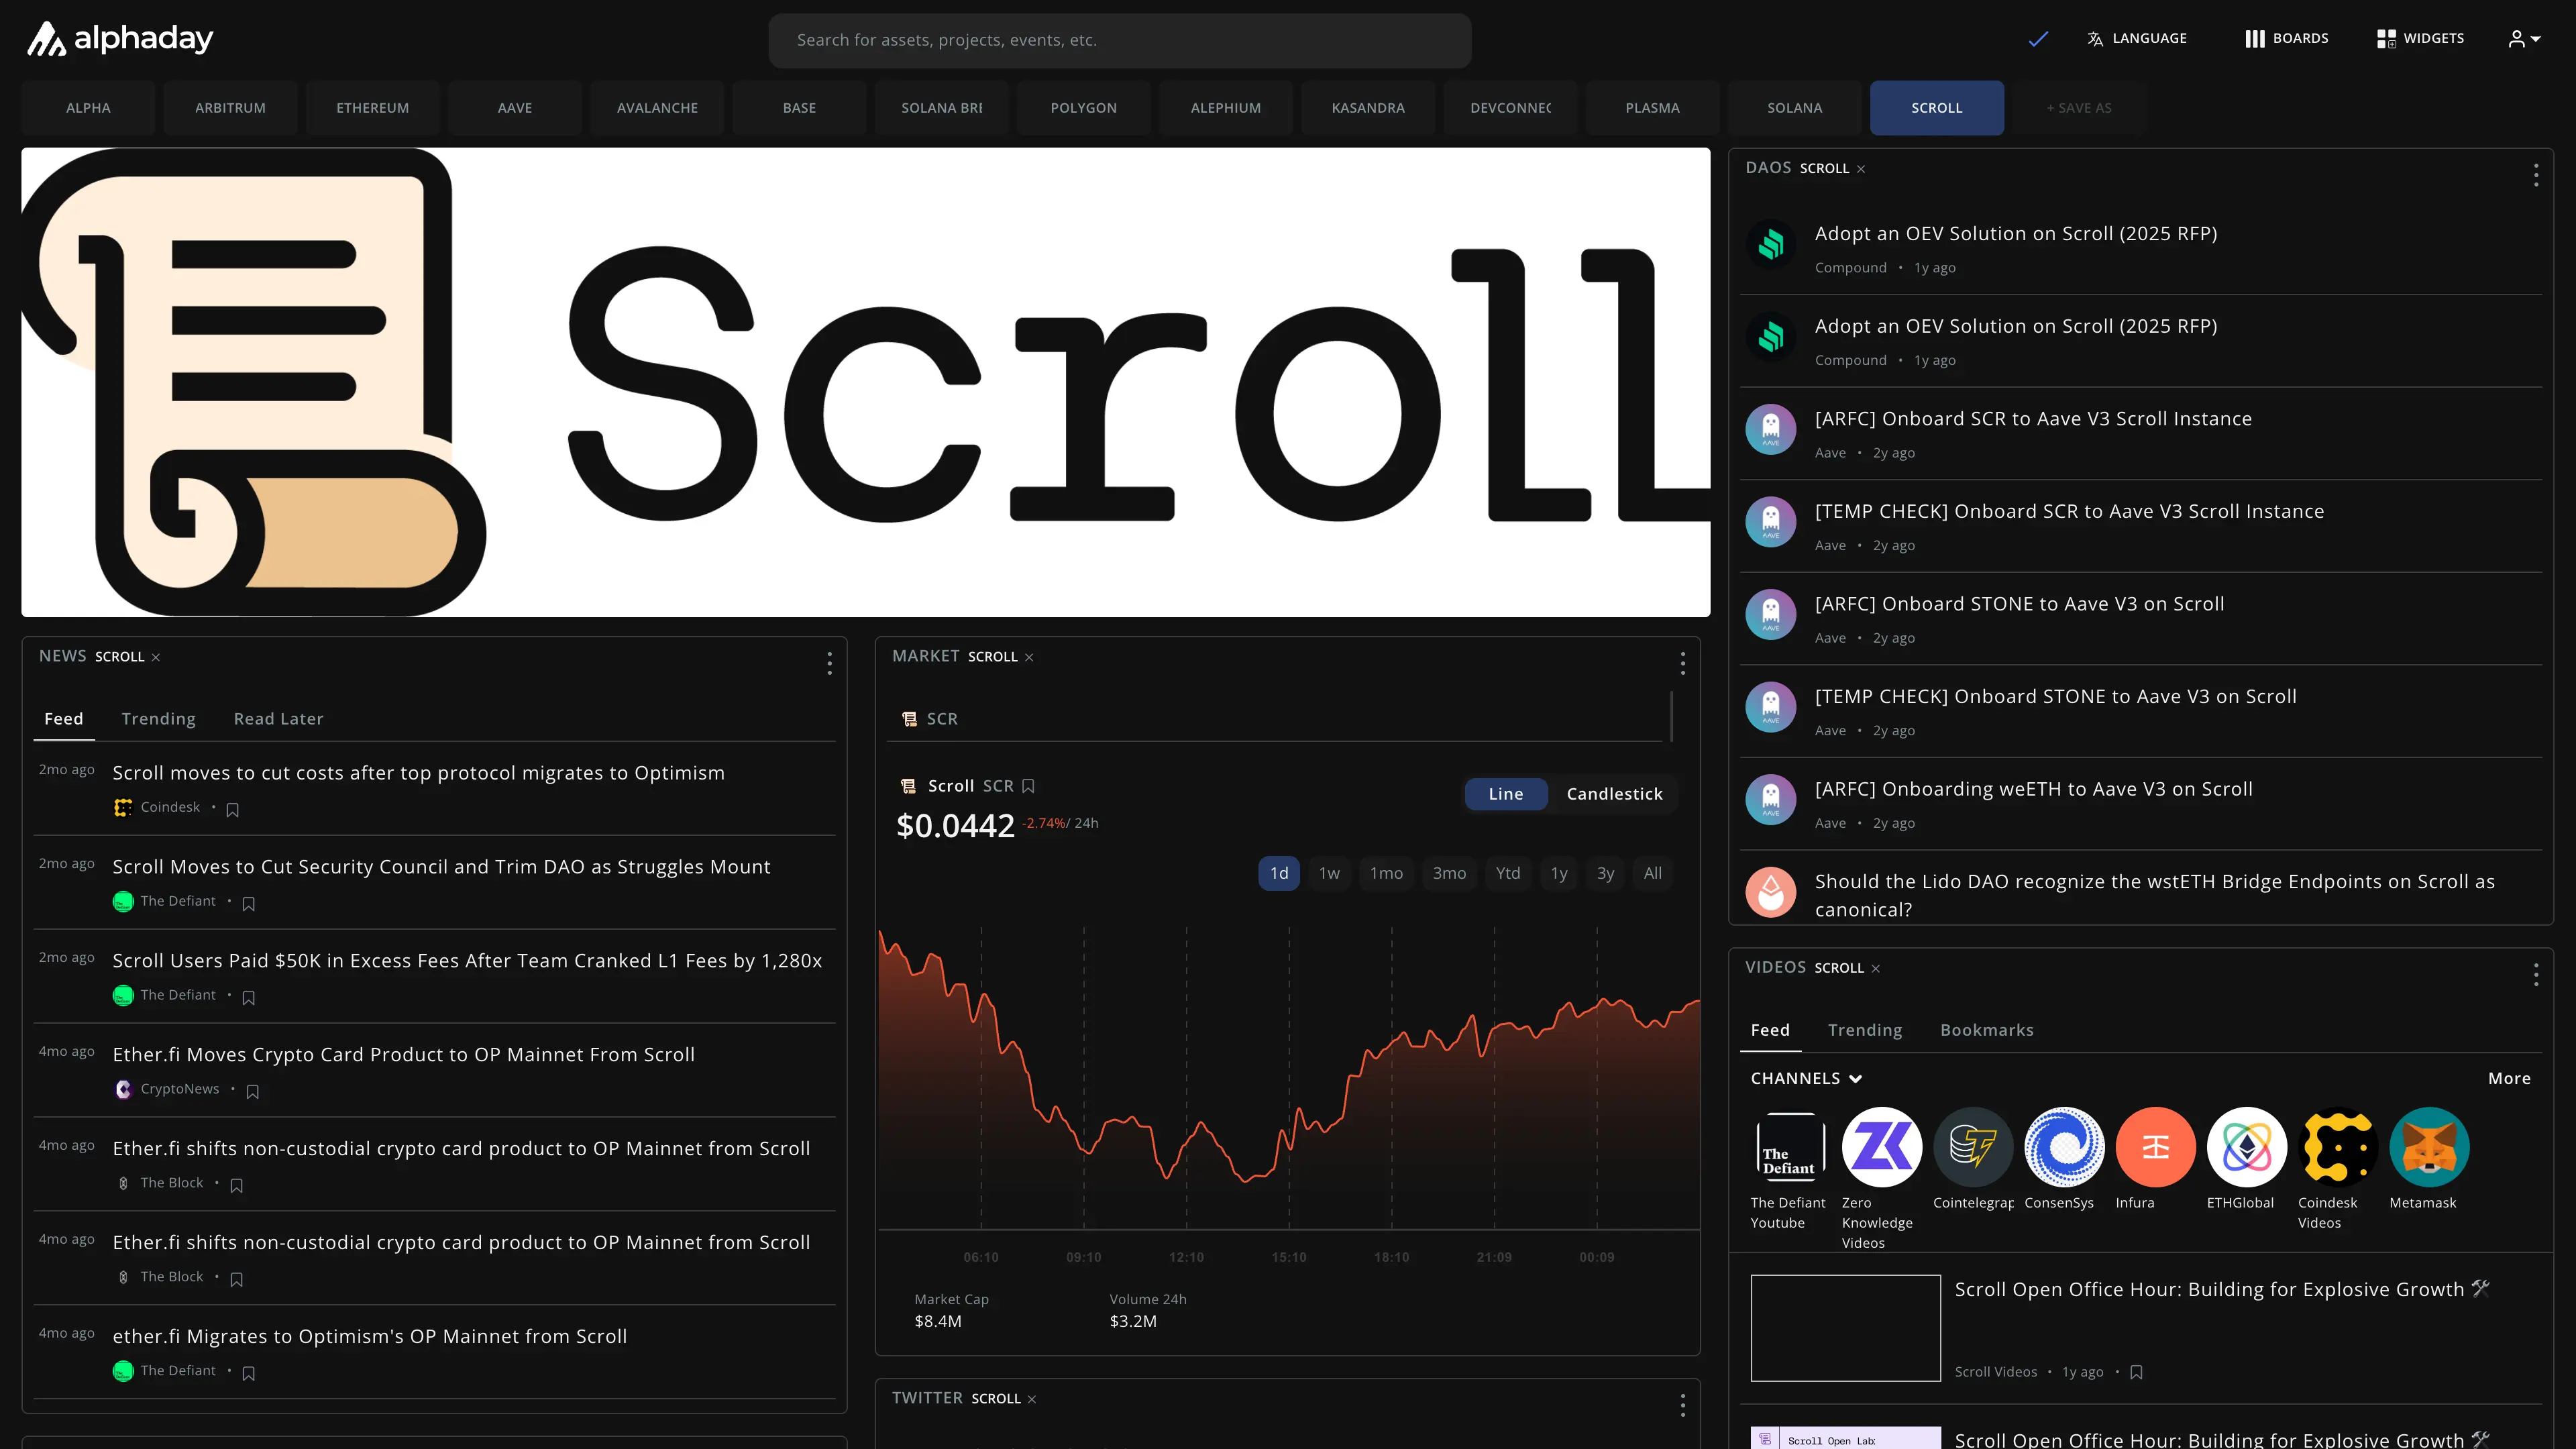This screenshot has width=2576, height=1449.
Task: Open the Cointelegraph channel icon
Action: click(1973, 1147)
